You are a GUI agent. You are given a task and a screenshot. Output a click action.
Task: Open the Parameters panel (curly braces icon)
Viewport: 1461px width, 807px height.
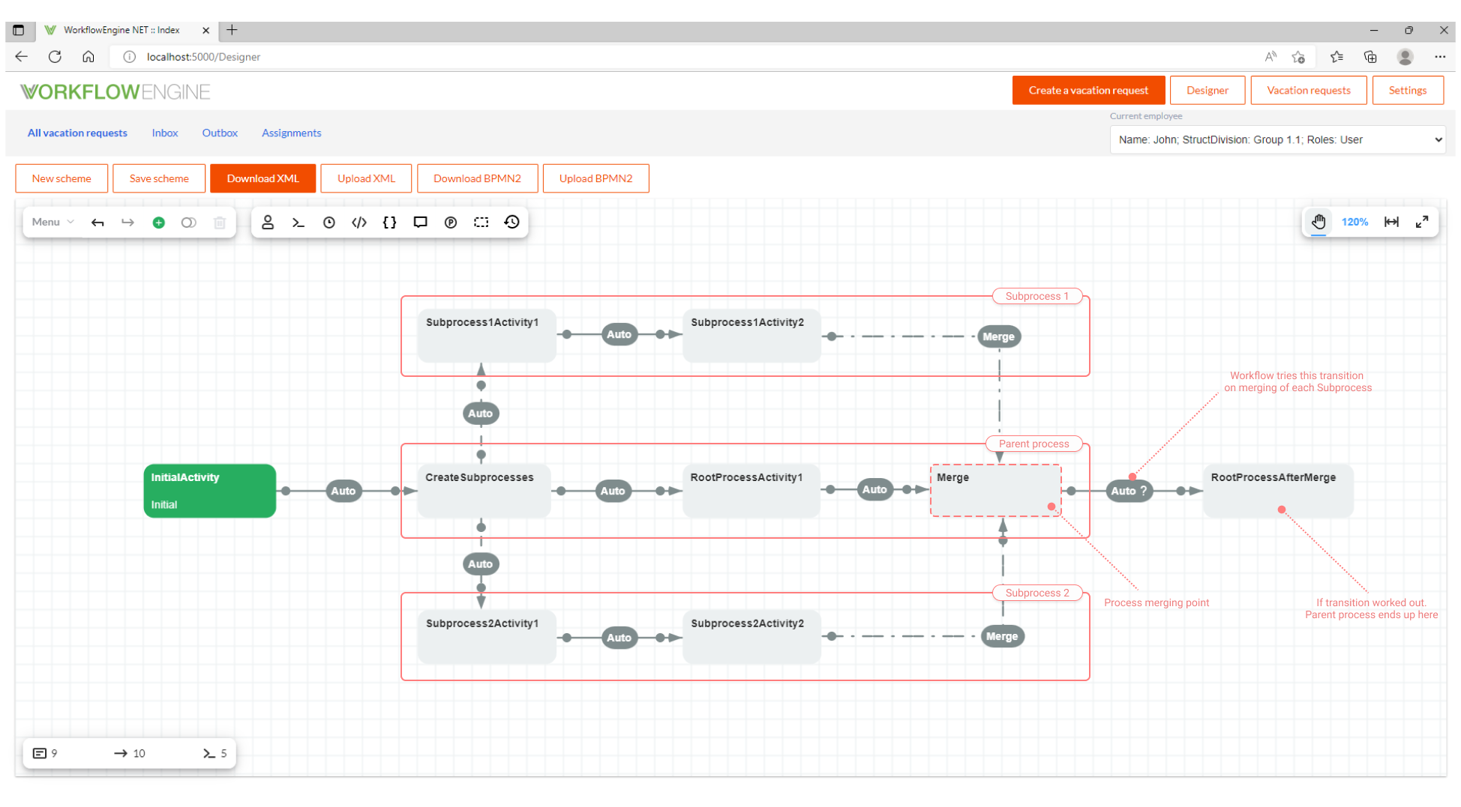(x=390, y=223)
